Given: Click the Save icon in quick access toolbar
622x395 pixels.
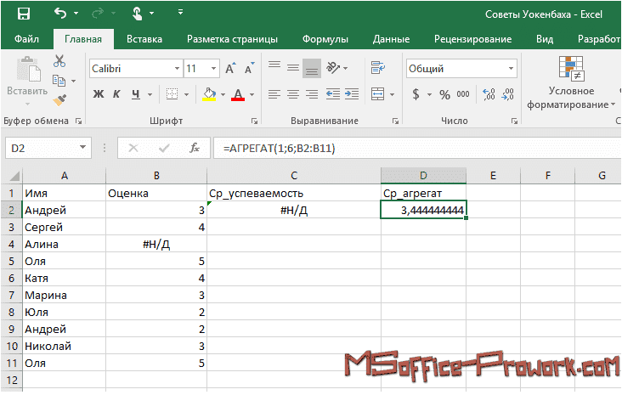Looking at the screenshot, I should tap(23, 14).
